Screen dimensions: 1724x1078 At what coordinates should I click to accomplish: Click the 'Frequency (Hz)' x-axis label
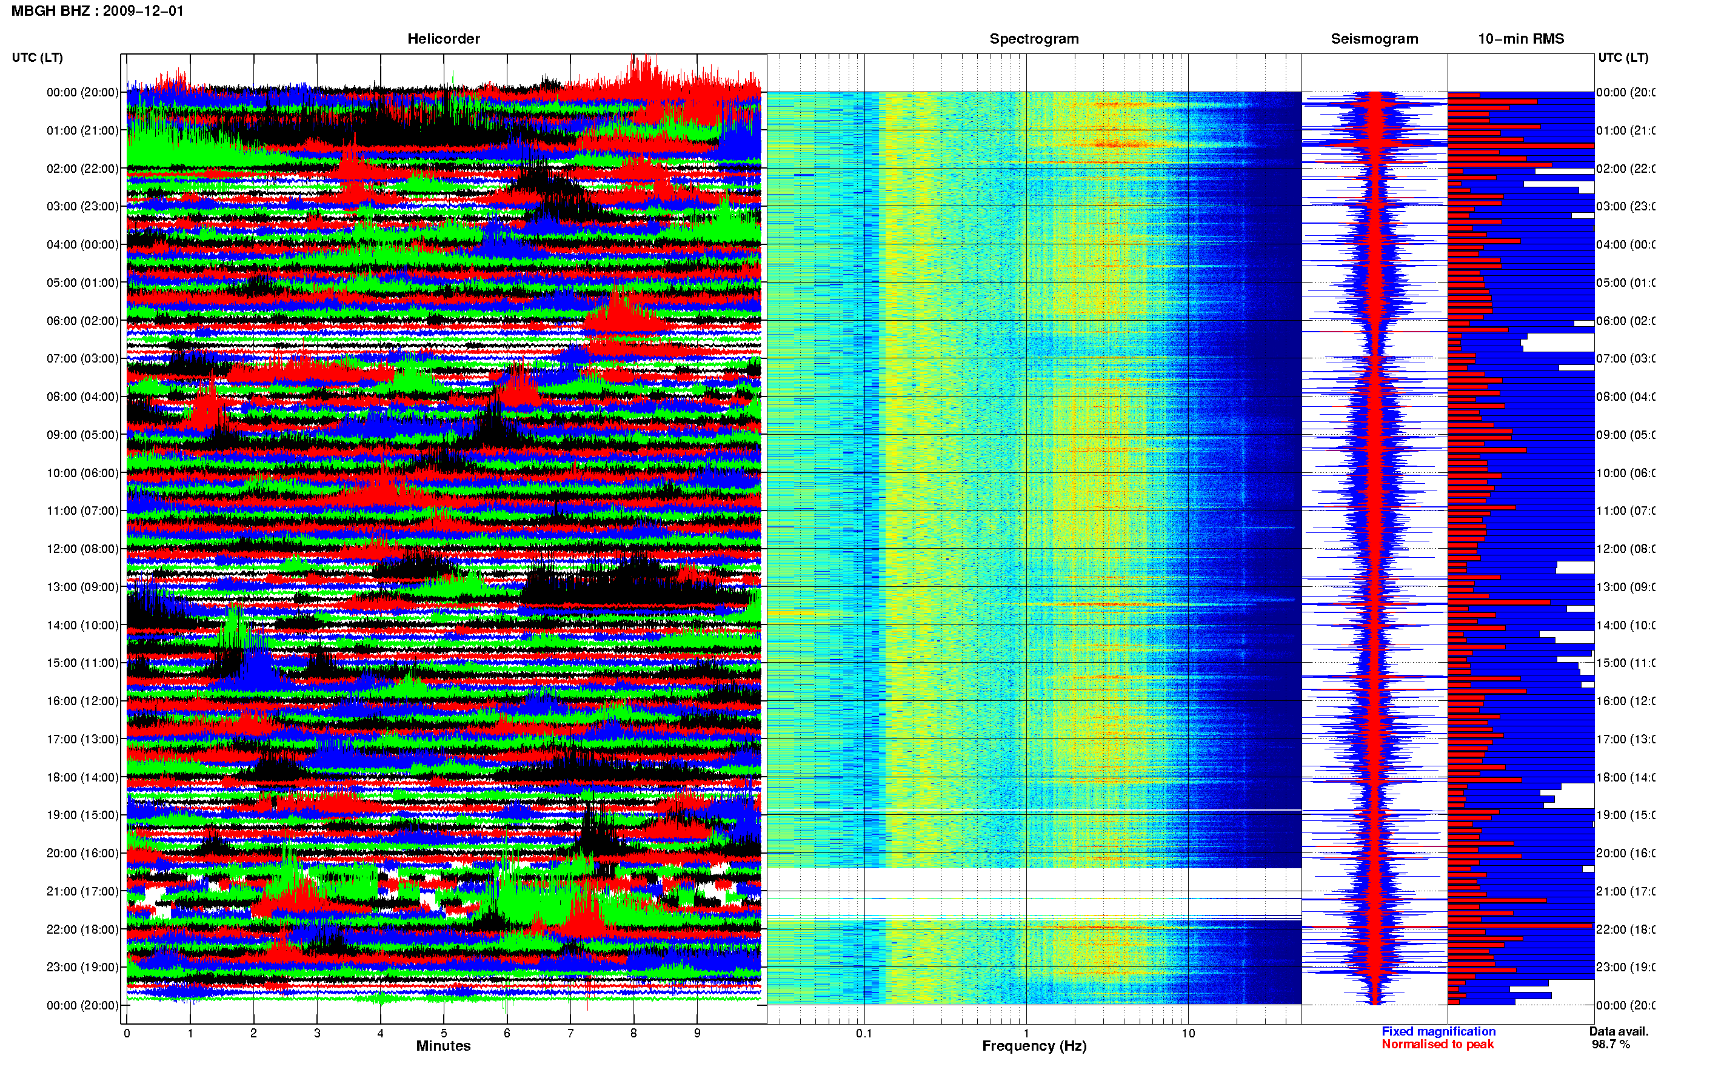[1034, 1046]
